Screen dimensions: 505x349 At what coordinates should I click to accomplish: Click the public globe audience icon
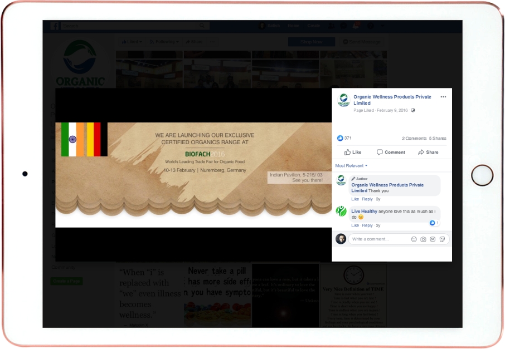413,110
